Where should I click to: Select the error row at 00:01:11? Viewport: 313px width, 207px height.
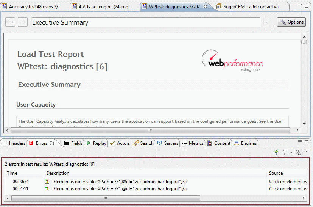click(156, 189)
